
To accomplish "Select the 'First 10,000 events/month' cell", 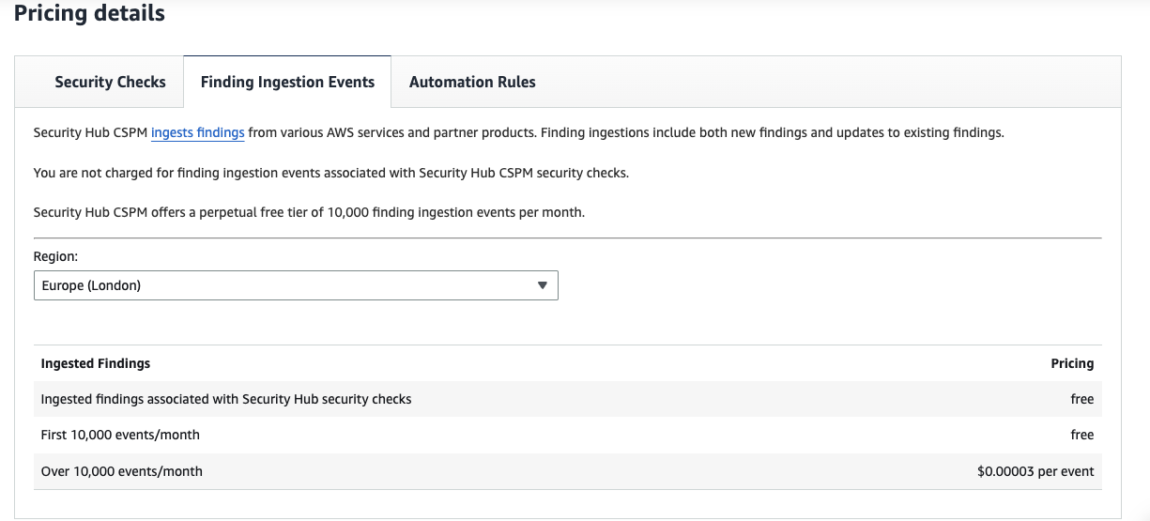I will tap(120, 435).
